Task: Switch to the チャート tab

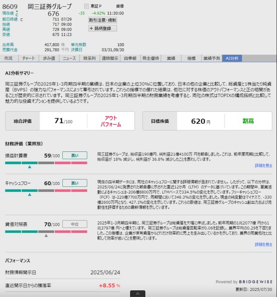Action: pyautogui.click(x=29, y=58)
